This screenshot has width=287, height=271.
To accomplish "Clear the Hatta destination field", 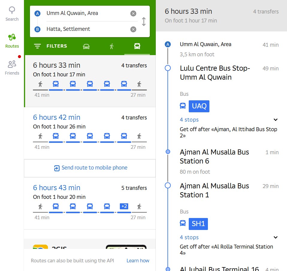I will pyautogui.click(x=133, y=29).
